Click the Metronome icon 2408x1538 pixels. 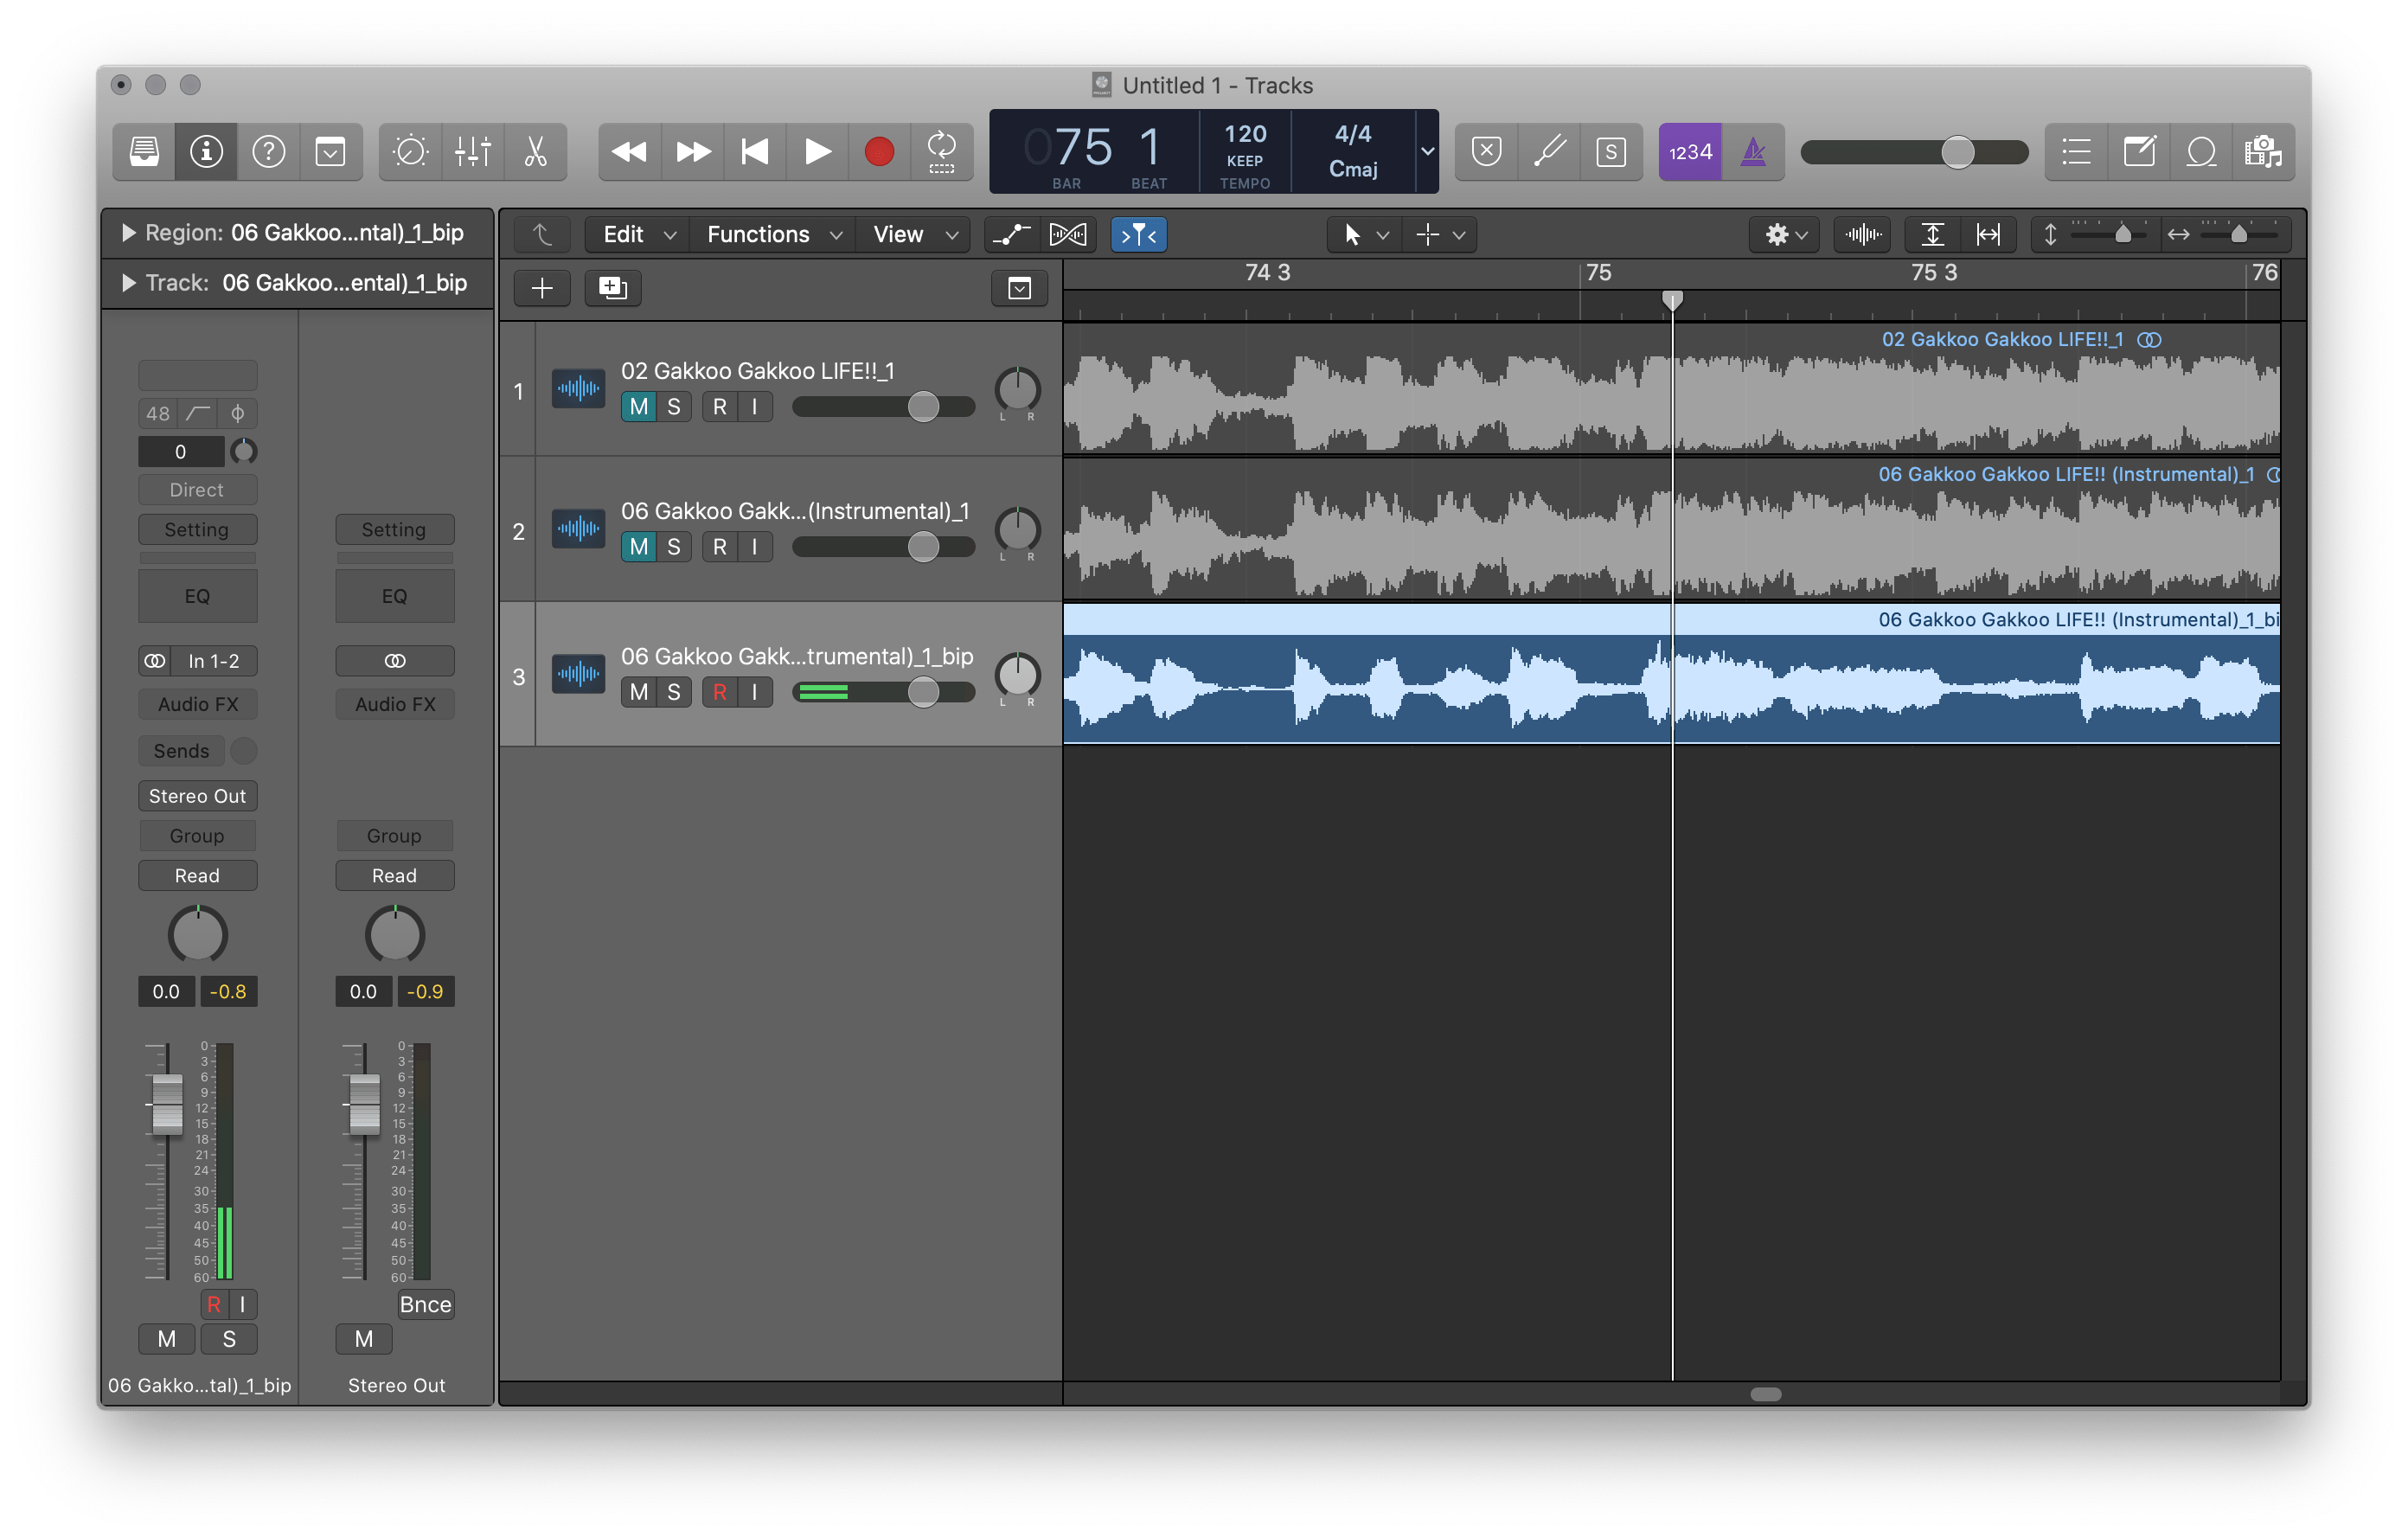[1753, 152]
